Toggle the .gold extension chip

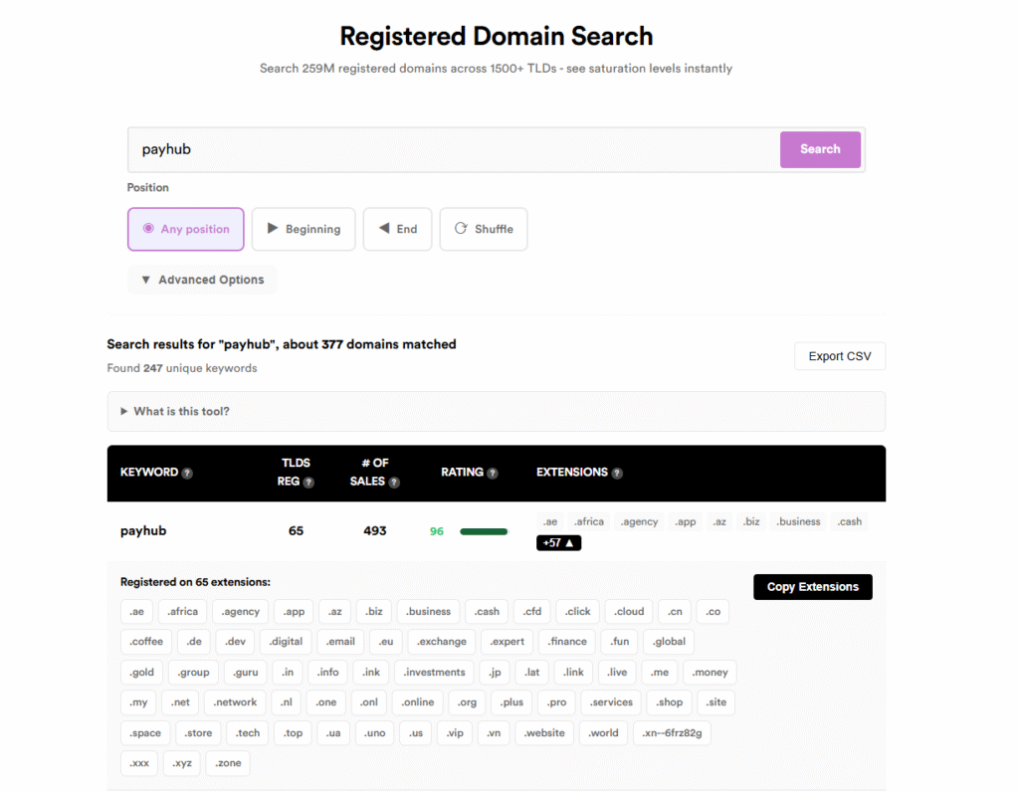(141, 672)
